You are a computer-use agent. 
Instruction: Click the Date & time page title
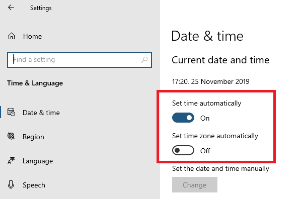click(x=207, y=36)
